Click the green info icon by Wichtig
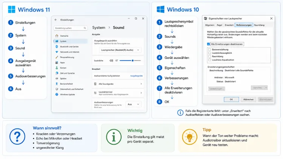 point(114,137)
